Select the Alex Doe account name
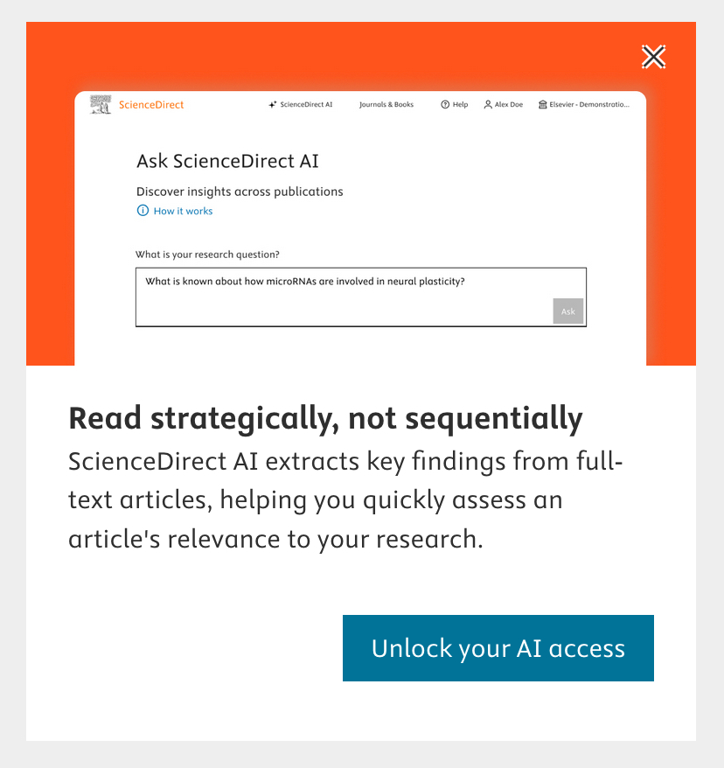The height and width of the screenshot is (768, 724). (509, 105)
